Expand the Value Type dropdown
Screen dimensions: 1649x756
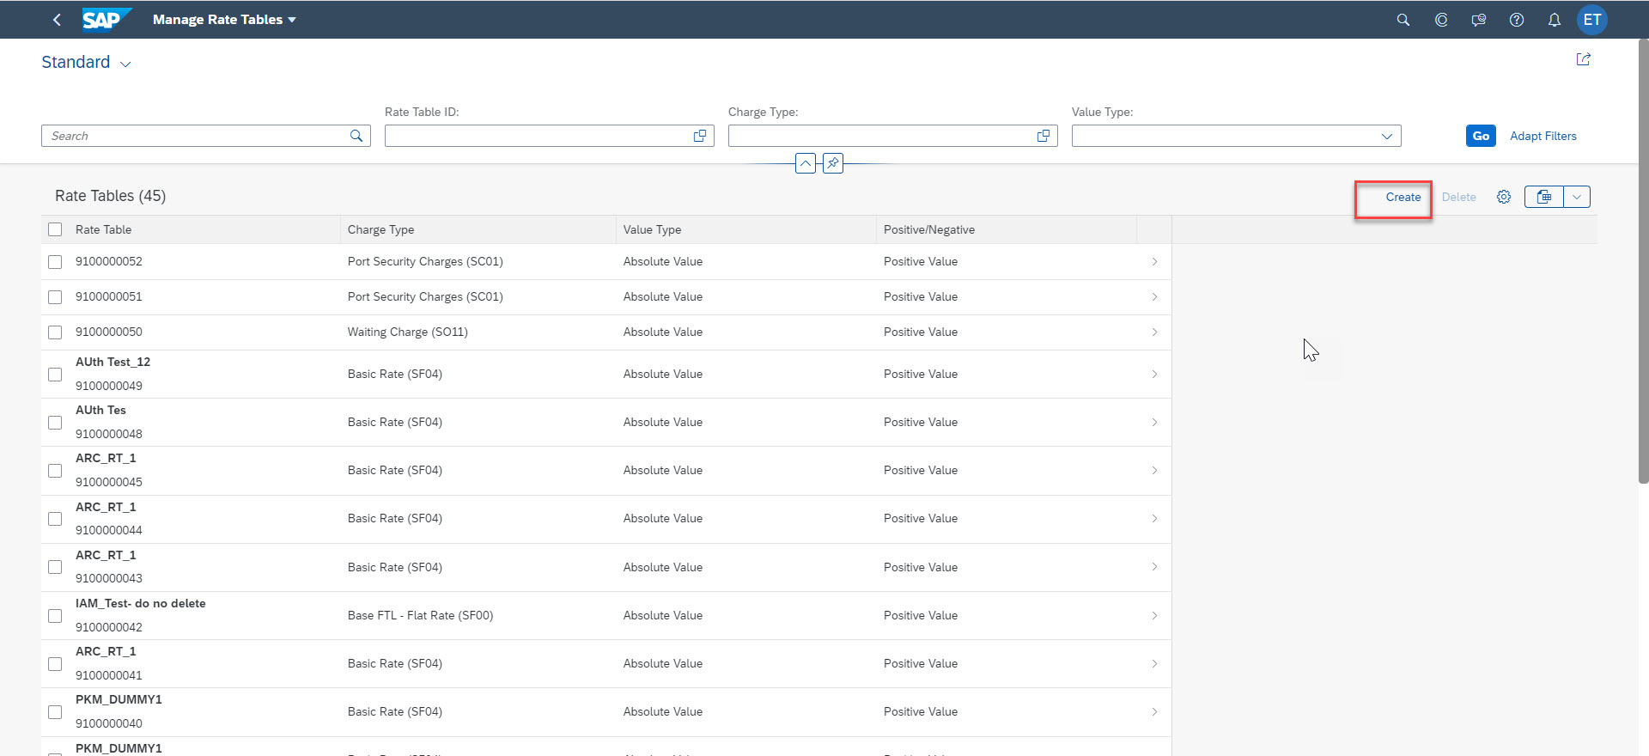coord(1386,136)
